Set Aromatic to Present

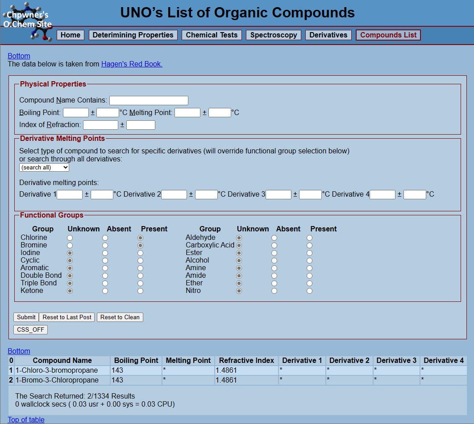click(x=141, y=268)
